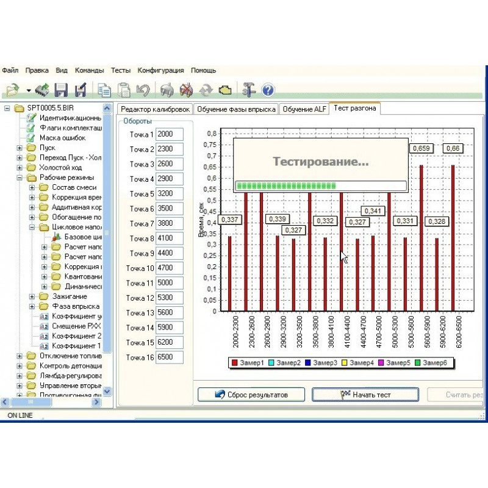Click the save floppy disk icon
Image resolution: width=488 pixels, height=488 pixels.
tap(61, 90)
